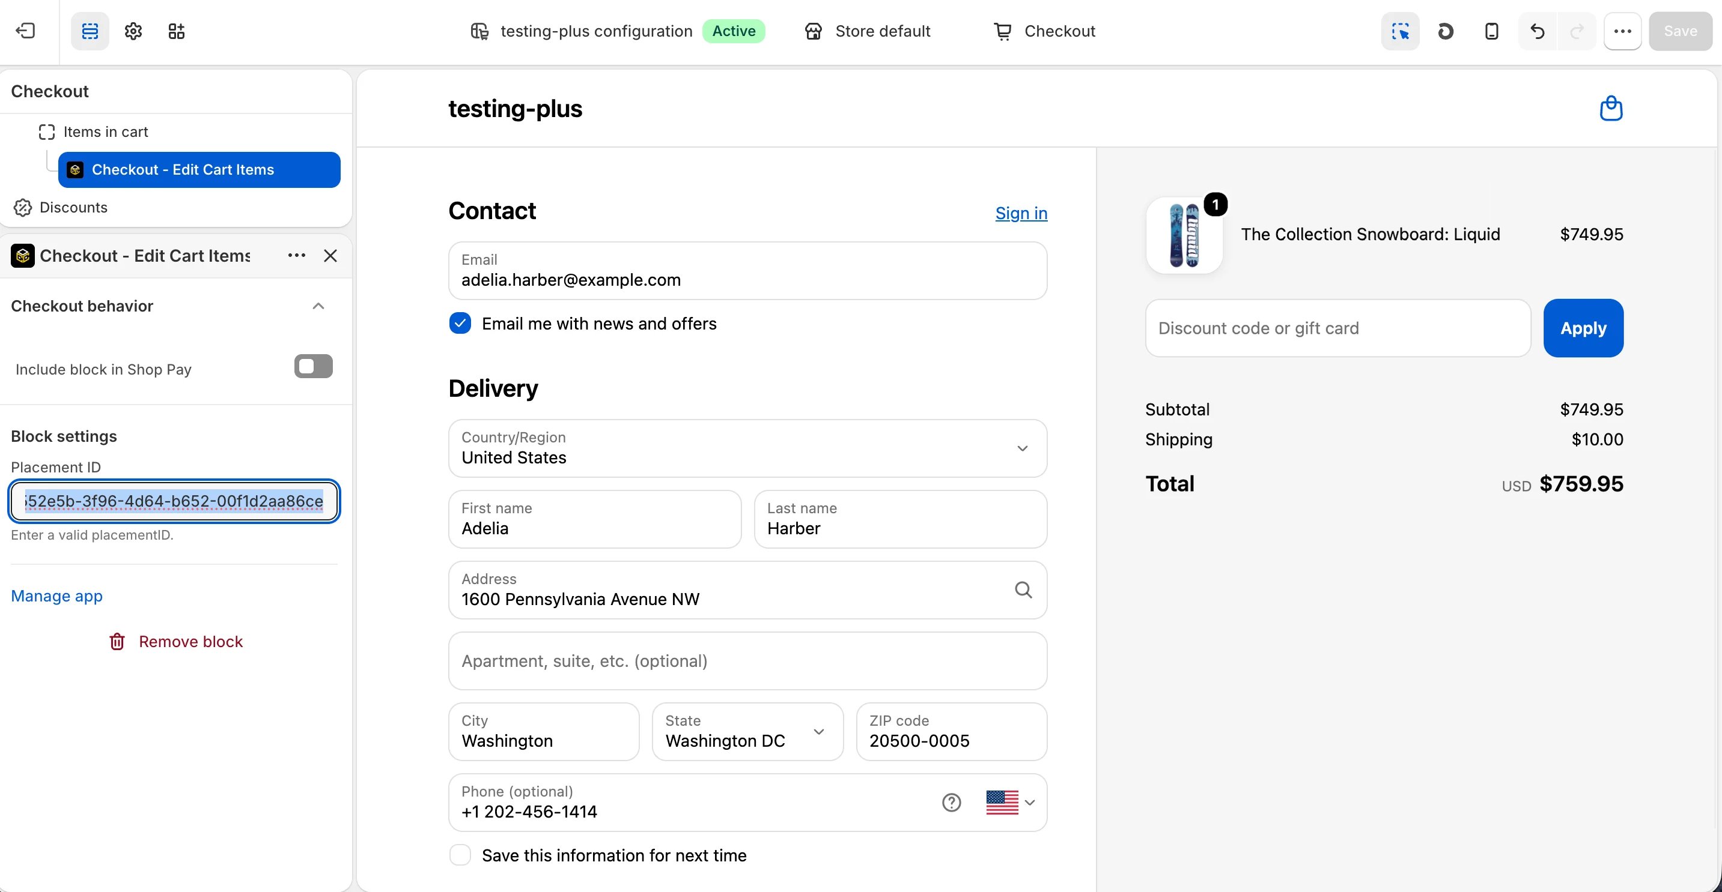Click the Shop Pay preview icon
The height and width of the screenshot is (892, 1722).
(1445, 31)
